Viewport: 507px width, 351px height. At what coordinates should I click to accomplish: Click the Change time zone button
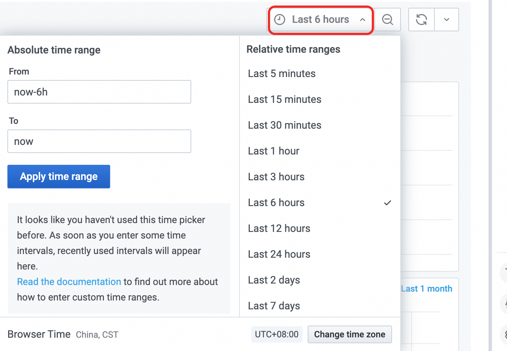349,334
